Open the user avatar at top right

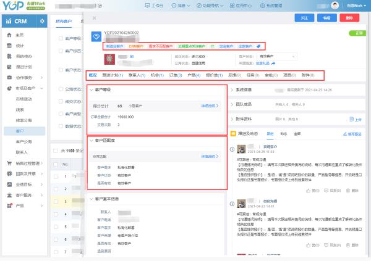click(335, 5)
